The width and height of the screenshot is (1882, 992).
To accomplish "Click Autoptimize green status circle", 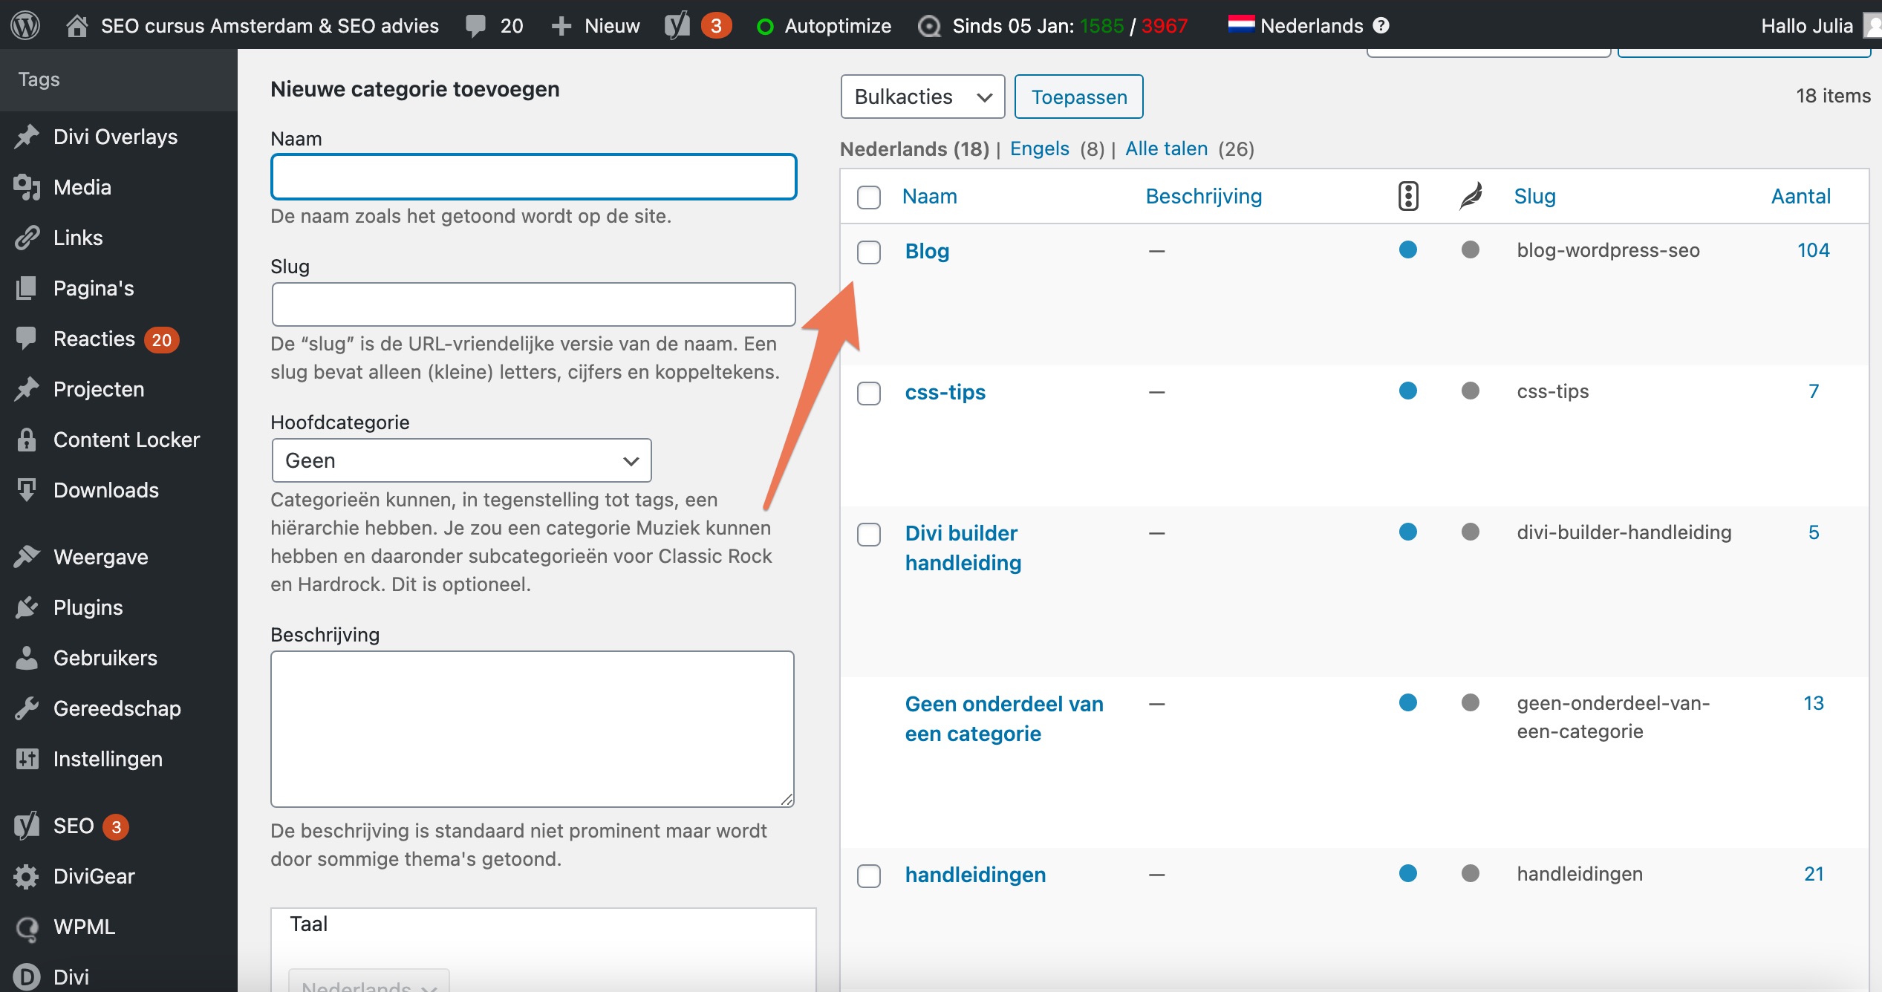I will tap(765, 27).
